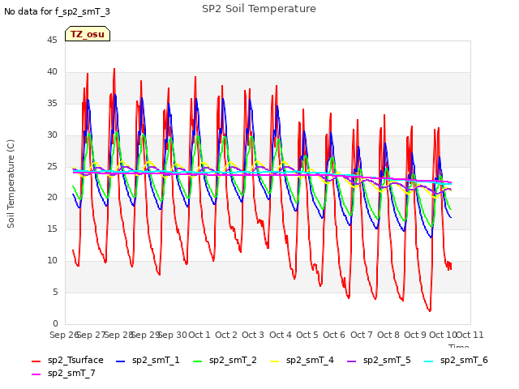Click the 20 y-axis tick label
The height and width of the screenshot is (389, 519).
52,198
